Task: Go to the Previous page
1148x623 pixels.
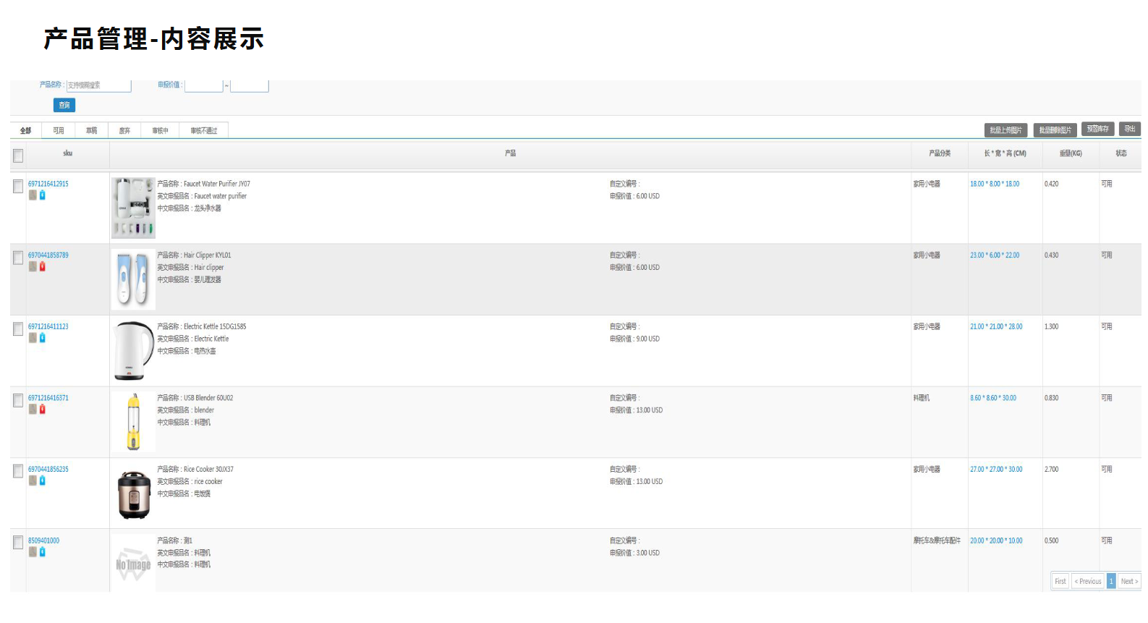Action: (1088, 581)
